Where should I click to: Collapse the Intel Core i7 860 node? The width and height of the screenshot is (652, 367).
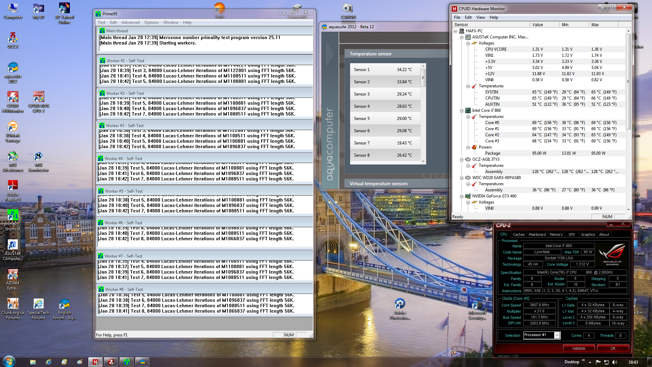(461, 110)
